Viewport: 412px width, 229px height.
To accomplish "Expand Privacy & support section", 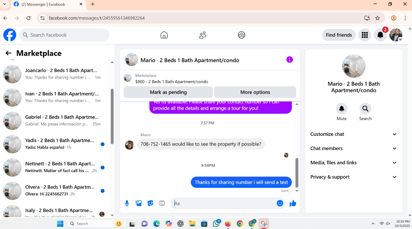I will 354,177.
